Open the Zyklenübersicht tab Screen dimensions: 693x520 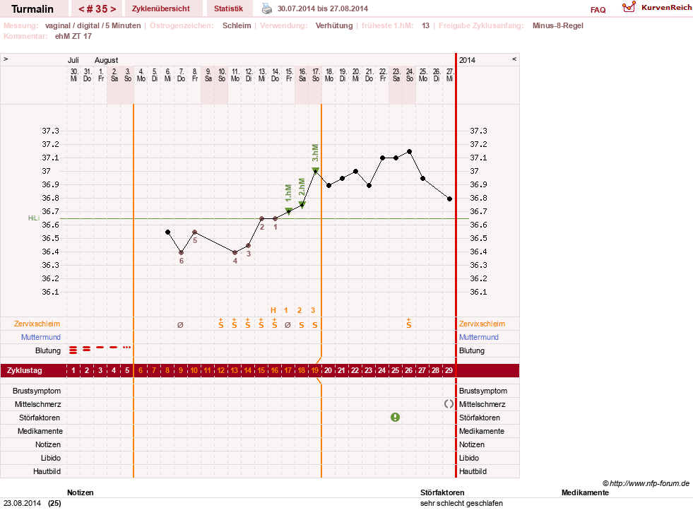point(161,8)
